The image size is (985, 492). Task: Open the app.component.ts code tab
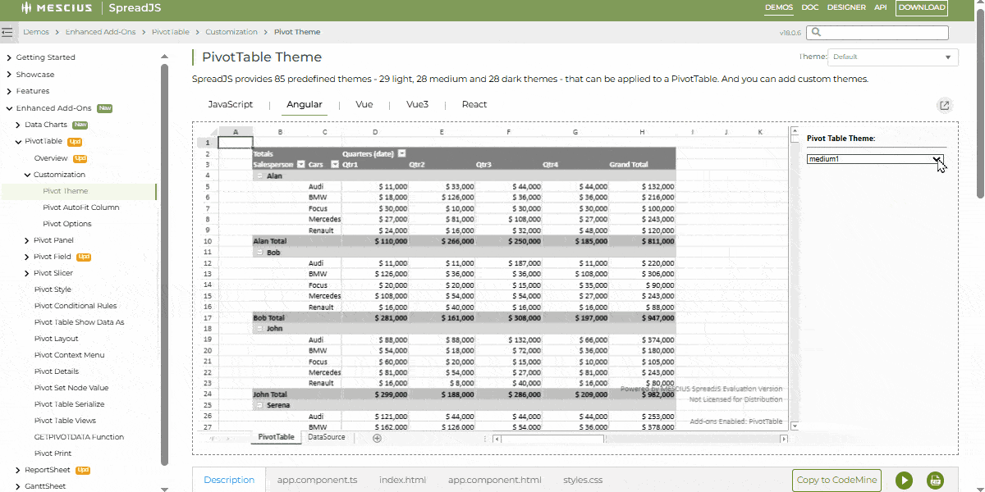(317, 480)
